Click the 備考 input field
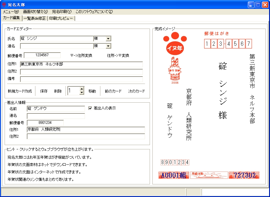Screen dimensions: 270x197 coord(81,79)
